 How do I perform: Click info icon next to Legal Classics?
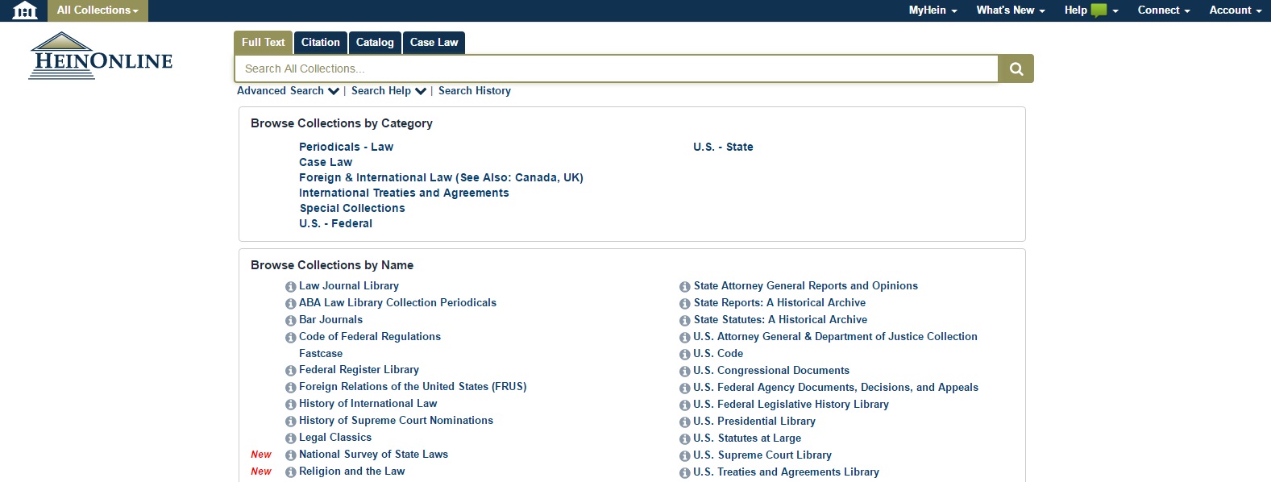pos(291,438)
